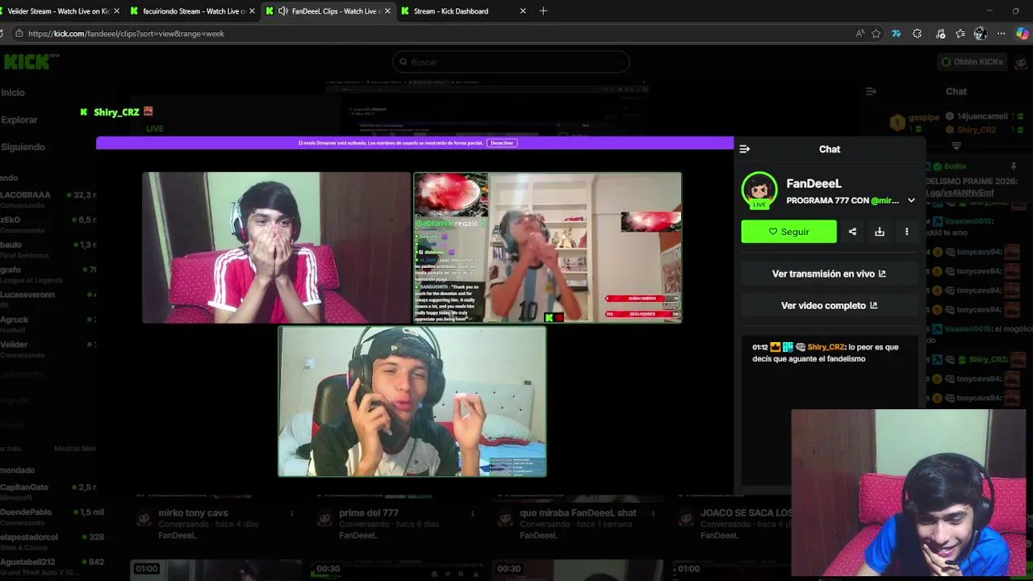Screen dimensions: 1033x581
Task: Open the profile avatar in Kick header
Action: (1022, 62)
